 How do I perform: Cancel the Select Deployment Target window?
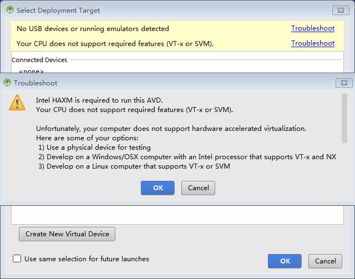[325, 261]
